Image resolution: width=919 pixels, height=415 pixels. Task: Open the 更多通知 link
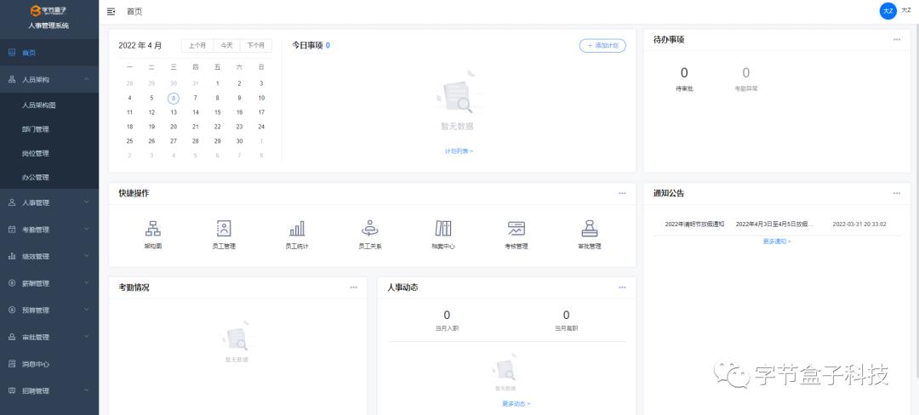tap(776, 242)
